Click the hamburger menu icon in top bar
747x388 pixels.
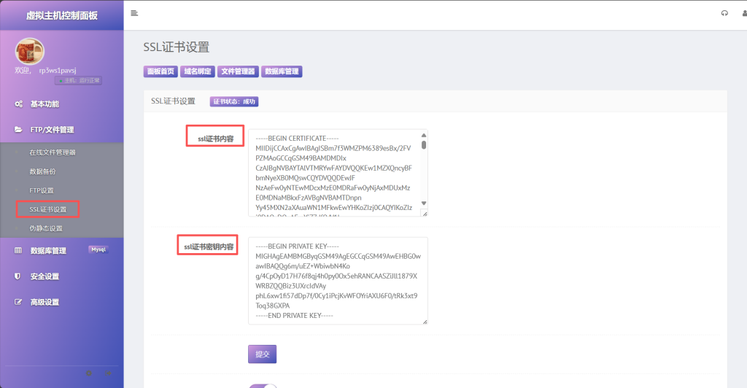[x=134, y=13]
